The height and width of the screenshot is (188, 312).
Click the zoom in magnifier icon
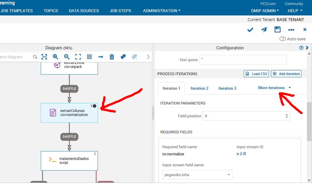56,57
